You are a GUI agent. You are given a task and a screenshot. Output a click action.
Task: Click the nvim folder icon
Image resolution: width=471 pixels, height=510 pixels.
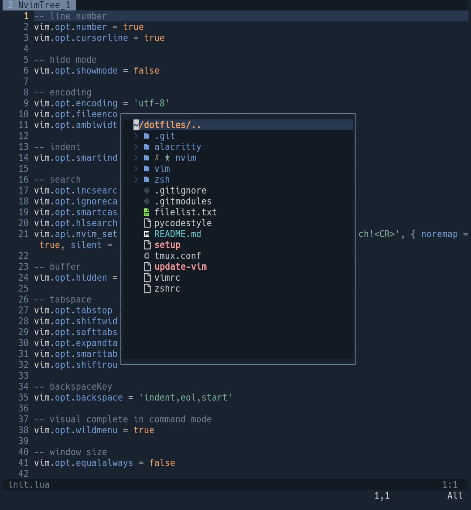[147, 158]
